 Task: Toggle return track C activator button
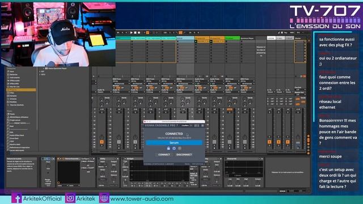click(288, 142)
